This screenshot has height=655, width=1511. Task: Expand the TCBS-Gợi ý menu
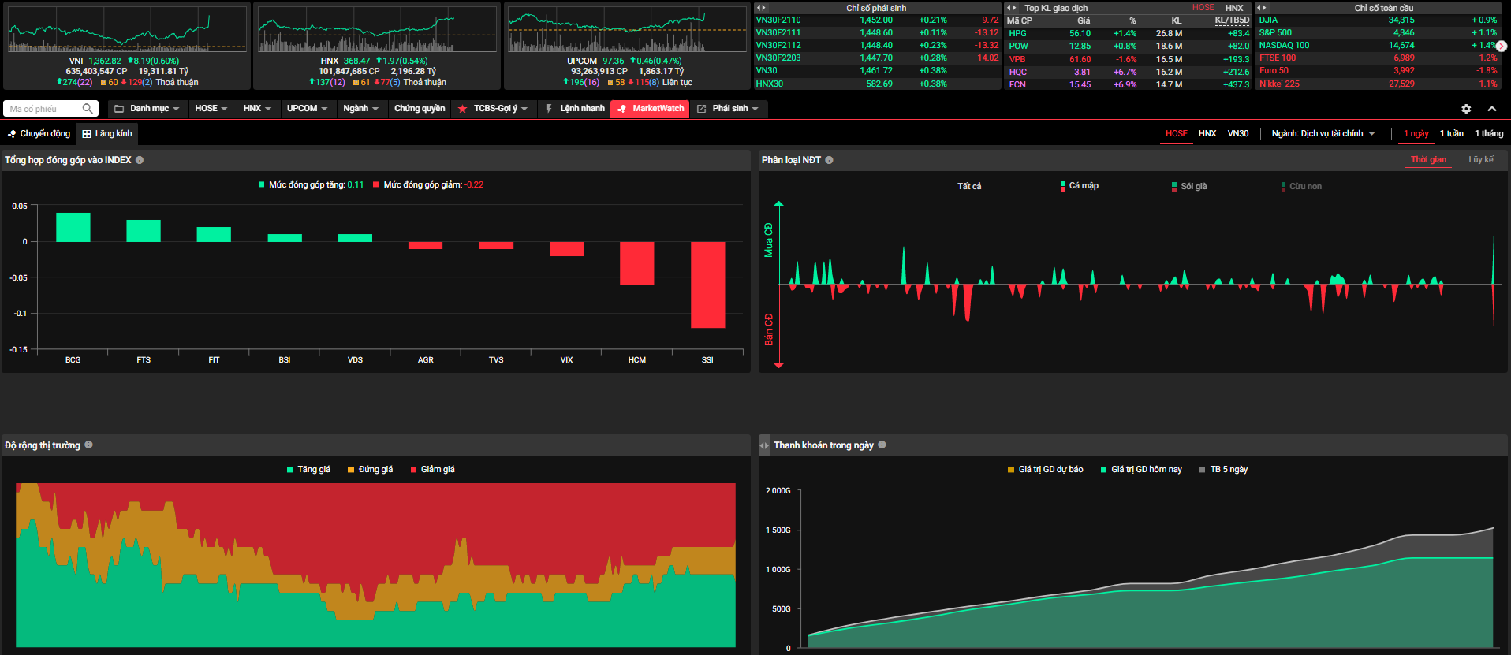494,109
